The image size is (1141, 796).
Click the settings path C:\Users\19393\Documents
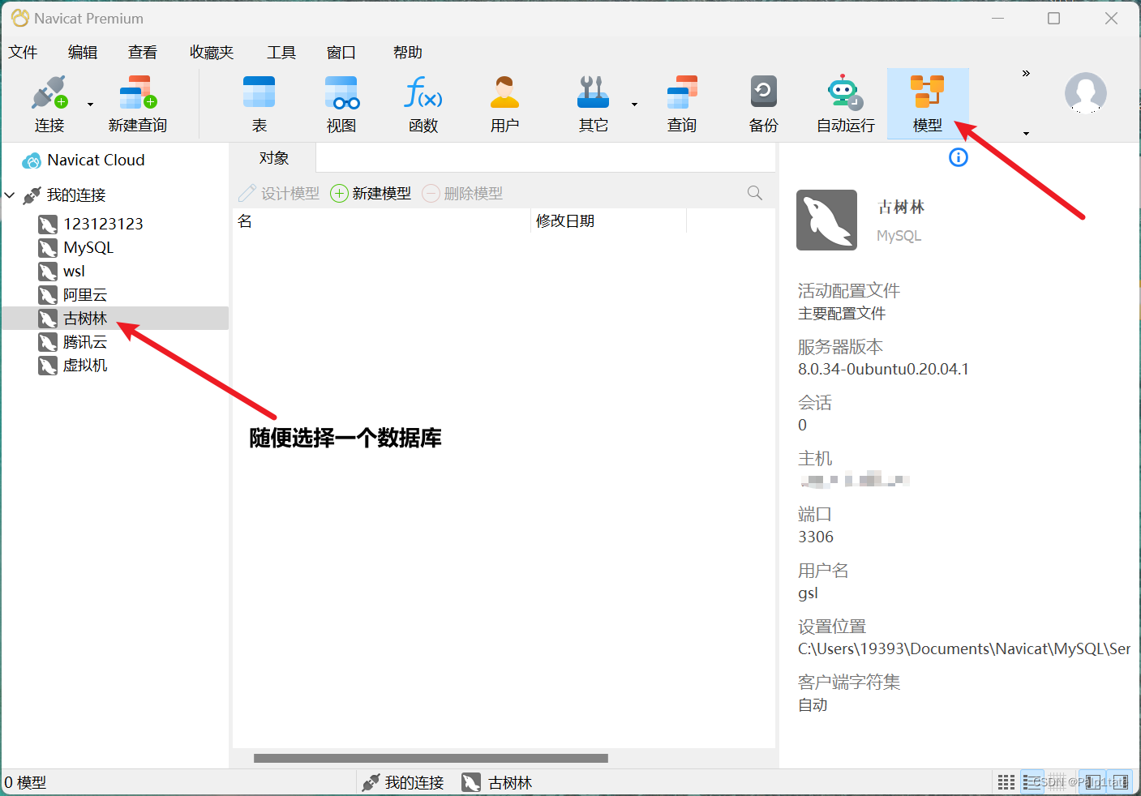pos(964,649)
